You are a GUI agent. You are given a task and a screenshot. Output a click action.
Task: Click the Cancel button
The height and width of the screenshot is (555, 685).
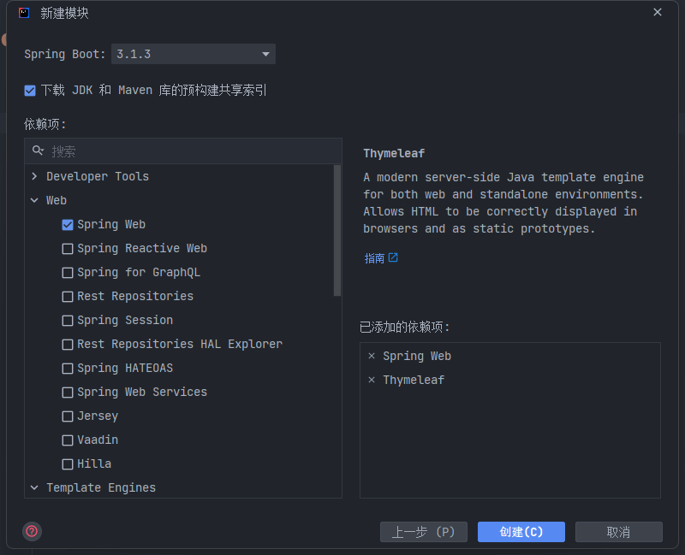pos(618,532)
